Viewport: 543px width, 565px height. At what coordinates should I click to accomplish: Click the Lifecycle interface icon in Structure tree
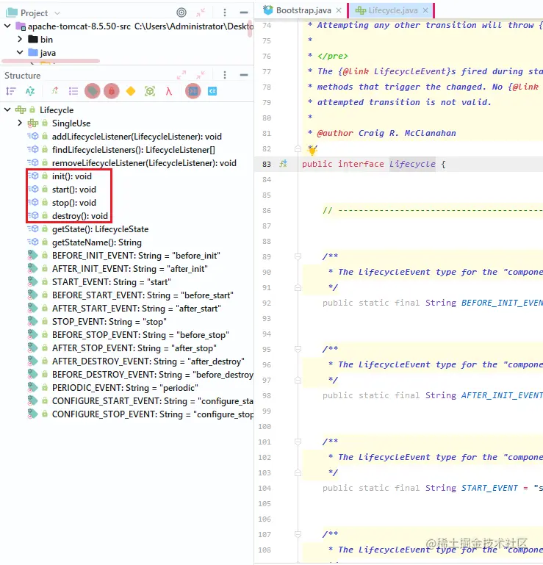(x=21, y=109)
